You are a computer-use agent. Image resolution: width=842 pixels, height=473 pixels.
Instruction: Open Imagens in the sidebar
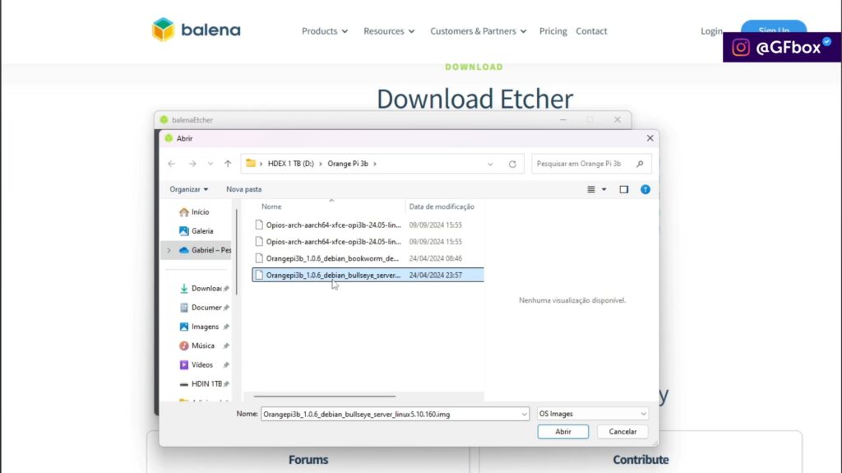205,327
